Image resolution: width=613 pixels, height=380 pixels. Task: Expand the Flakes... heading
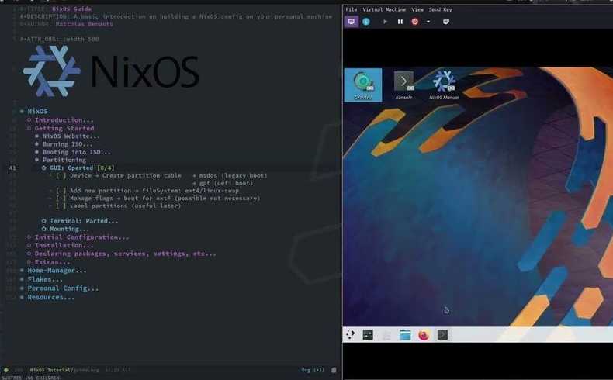pos(44,279)
